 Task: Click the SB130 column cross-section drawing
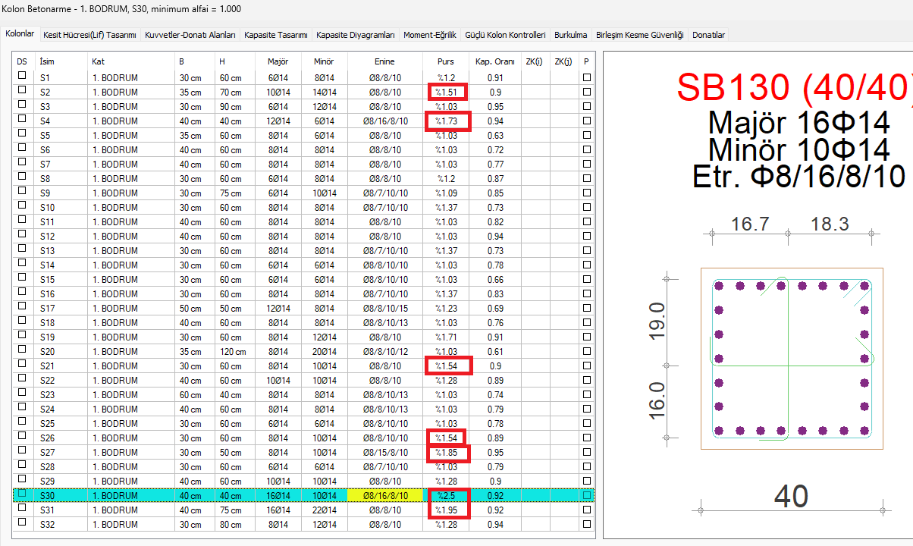pyautogui.click(x=792, y=359)
